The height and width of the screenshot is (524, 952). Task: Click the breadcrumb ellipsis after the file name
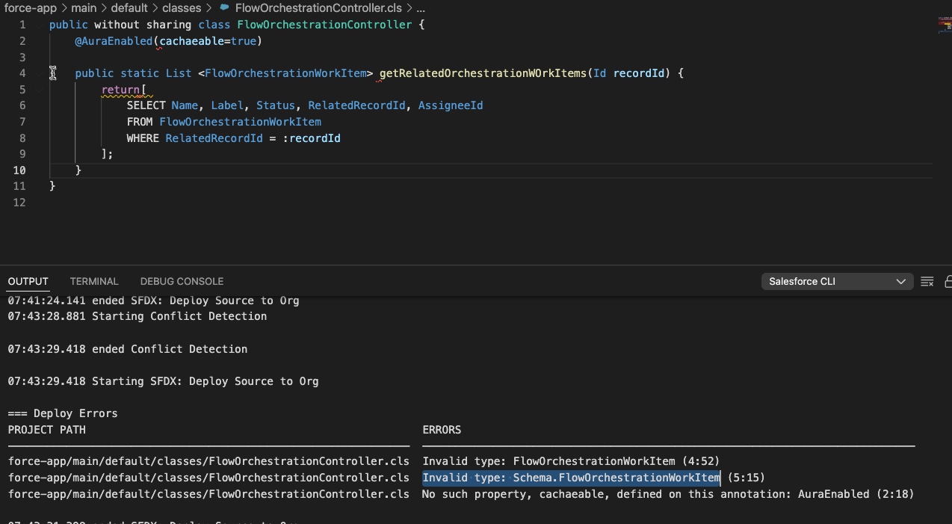point(421,8)
